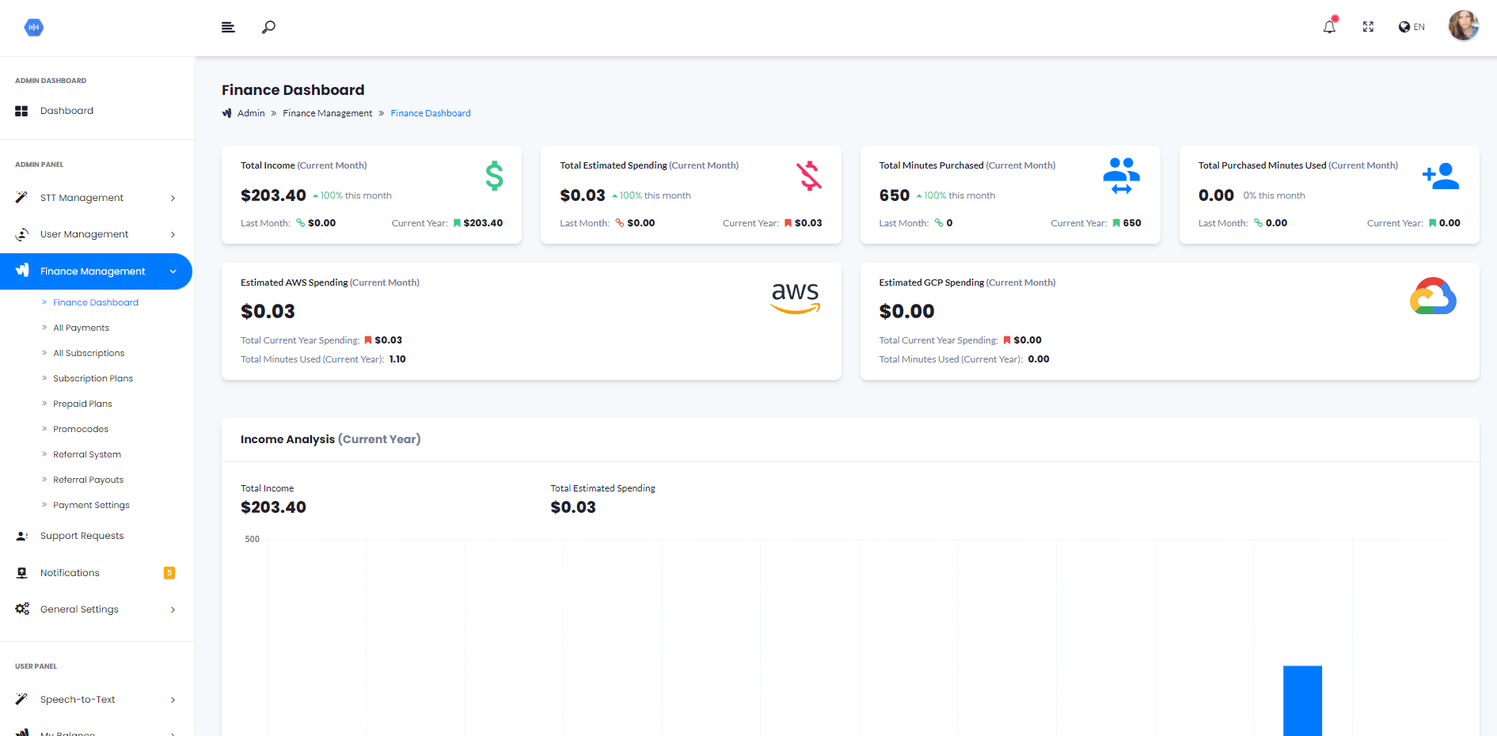Viewport: 1497px width, 736px height.
Task: Click the Speech-to-Text wand icon
Action: [21, 699]
